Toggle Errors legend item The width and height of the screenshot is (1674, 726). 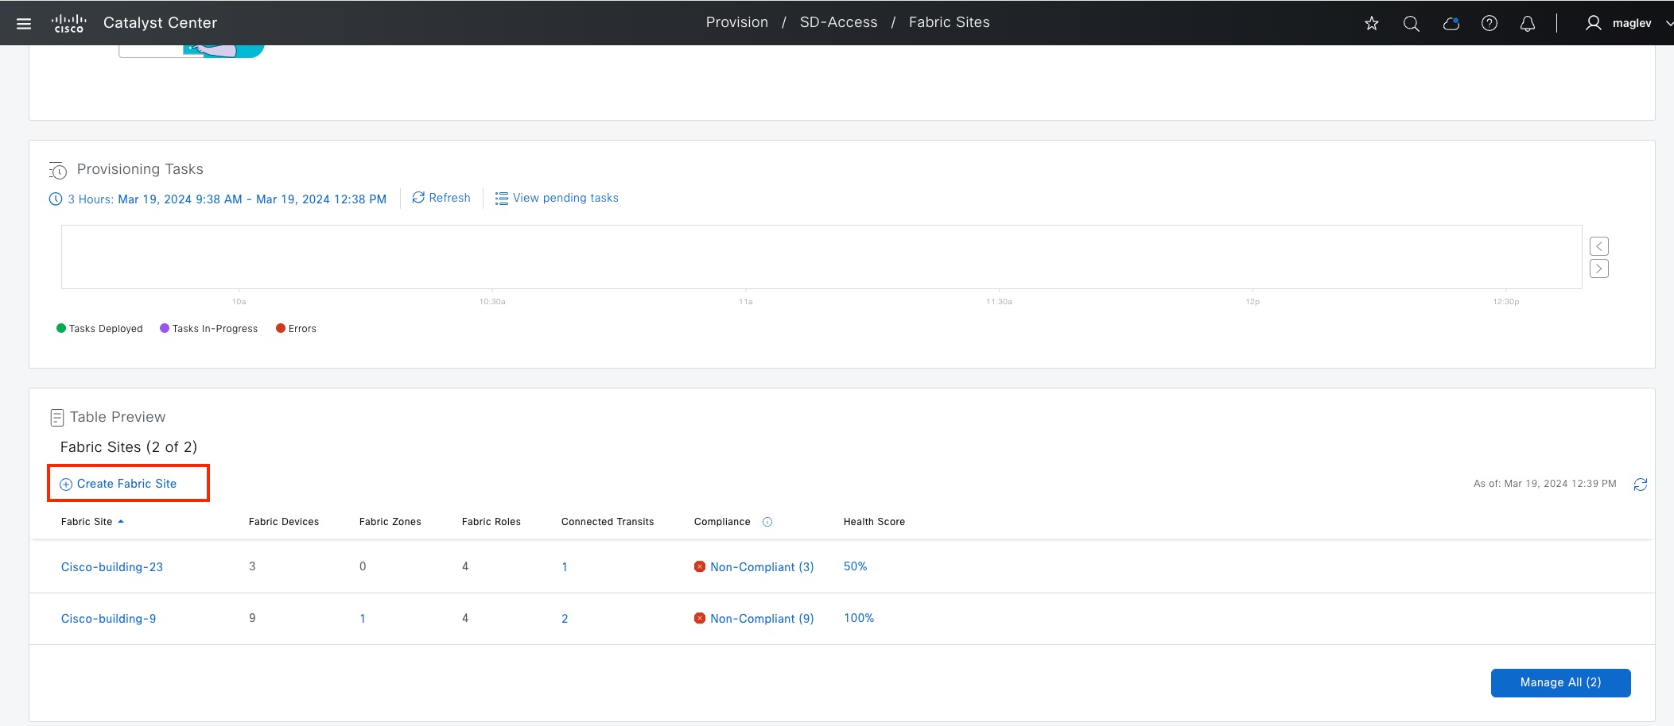pos(296,328)
